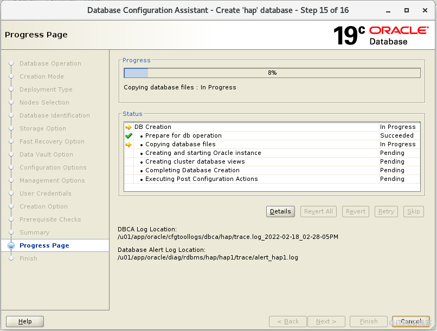Click the DBCA trace log path text
The width and height of the screenshot is (437, 331).
[228, 237]
